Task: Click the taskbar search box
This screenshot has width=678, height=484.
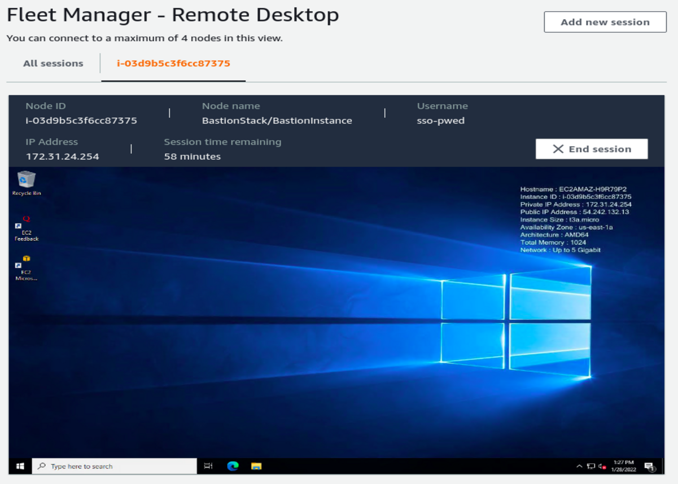Action: (114, 466)
